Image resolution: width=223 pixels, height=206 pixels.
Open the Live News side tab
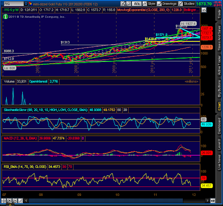(220, 162)
